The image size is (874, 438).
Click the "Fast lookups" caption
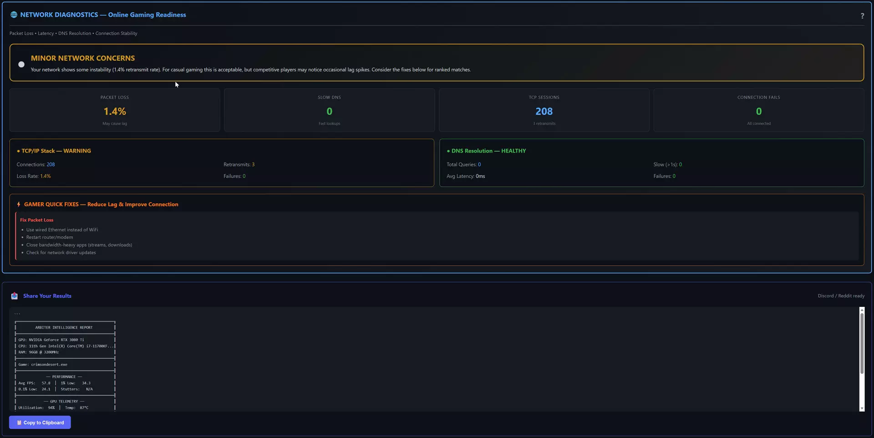329,123
